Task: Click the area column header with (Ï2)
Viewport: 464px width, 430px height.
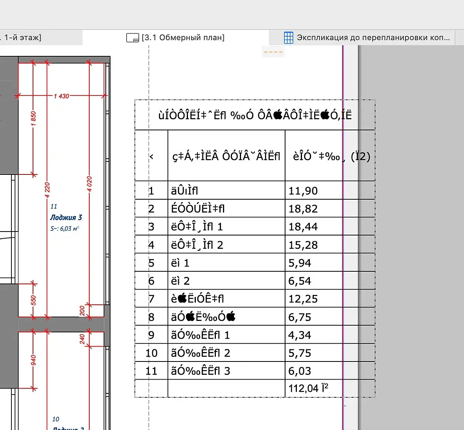Action: pos(330,156)
